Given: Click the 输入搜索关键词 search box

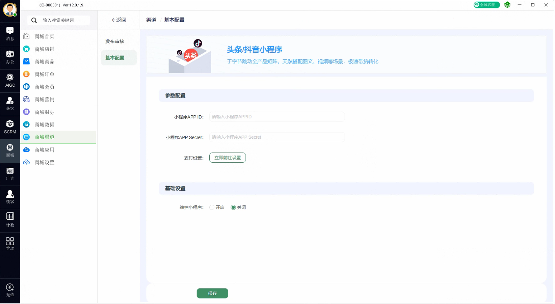Looking at the screenshot, I should click(59, 20).
